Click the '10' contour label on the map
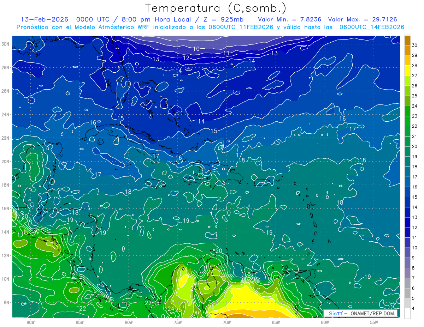The width and height of the screenshot is (424, 327). (x=196, y=49)
